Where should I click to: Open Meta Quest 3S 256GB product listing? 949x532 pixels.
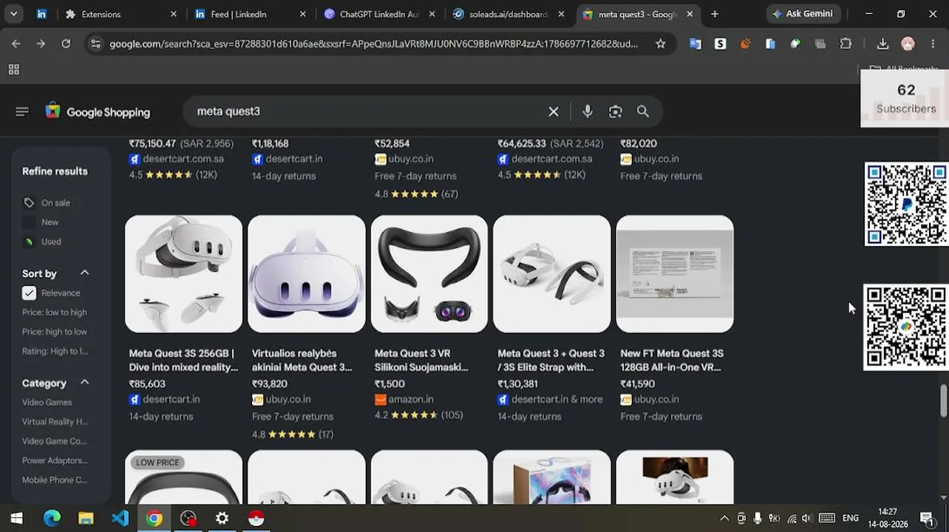click(183, 361)
